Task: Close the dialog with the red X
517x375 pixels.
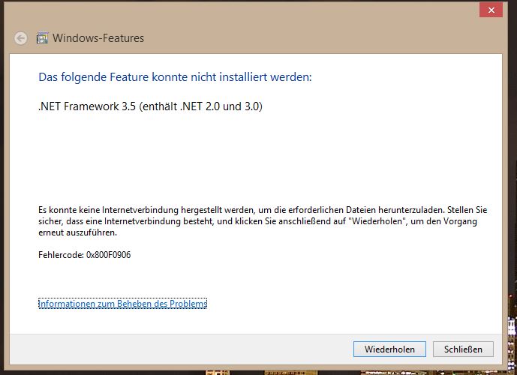Action: [x=491, y=10]
